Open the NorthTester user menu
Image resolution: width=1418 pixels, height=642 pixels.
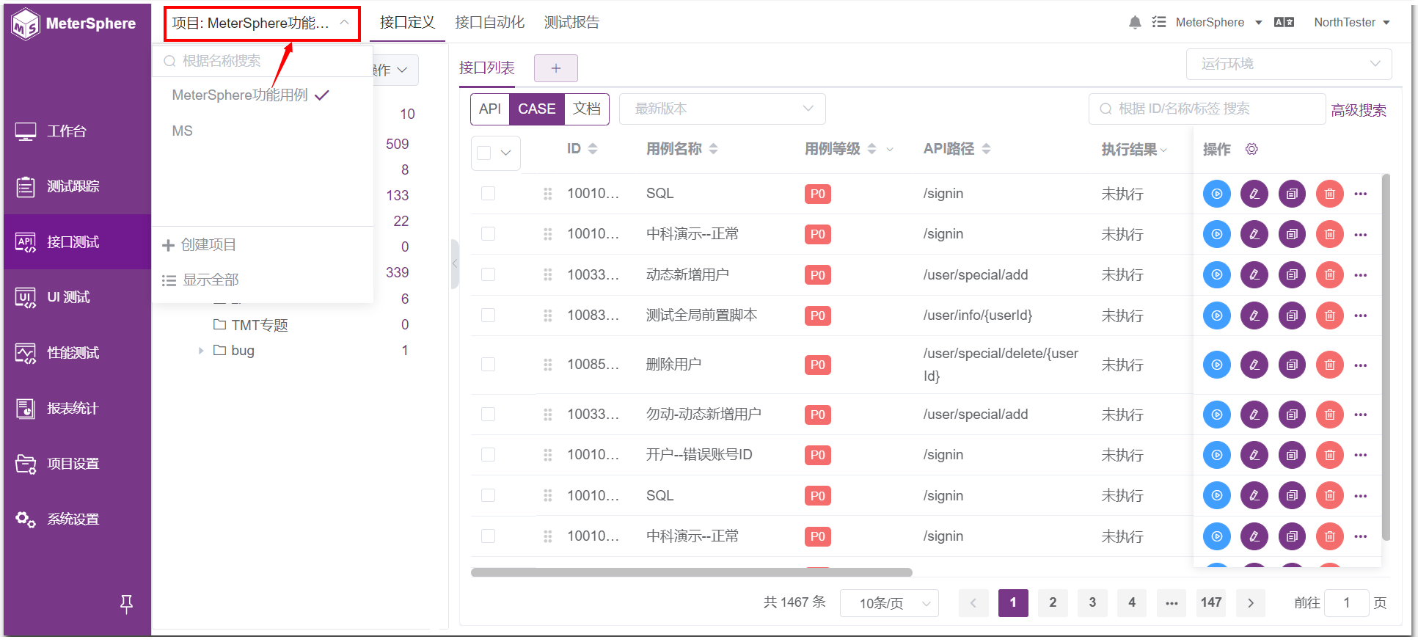(1352, 23)
